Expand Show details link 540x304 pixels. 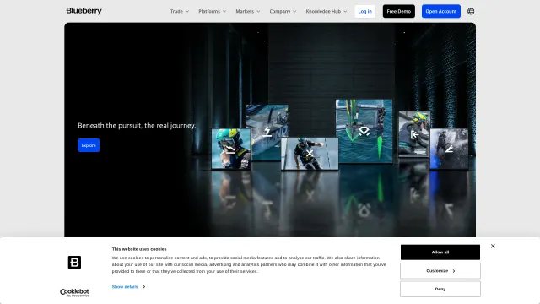tap(128, 287)
